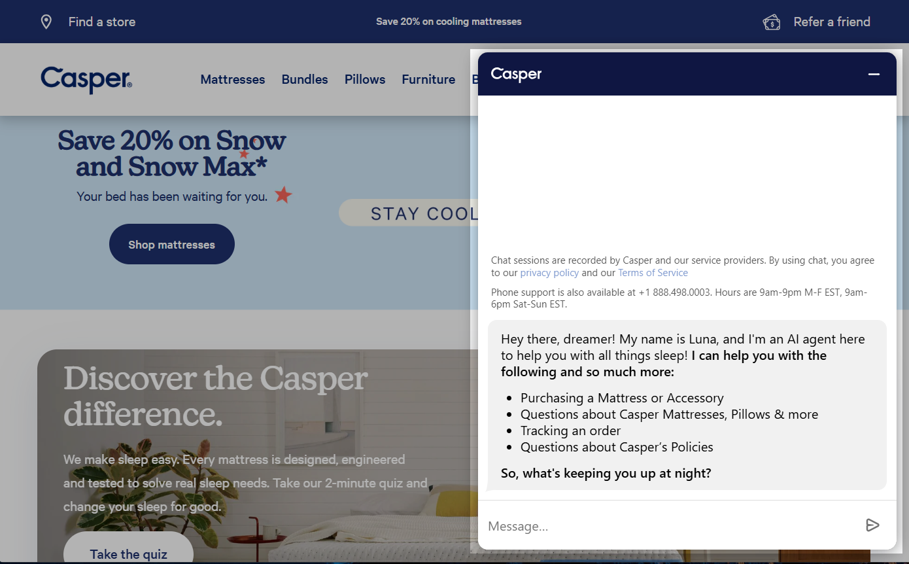Image resolution: width=909 pixels, height=564 pixels.
Task: Click 'Your bed has been waiting for you' text
Action: [172, 196]
